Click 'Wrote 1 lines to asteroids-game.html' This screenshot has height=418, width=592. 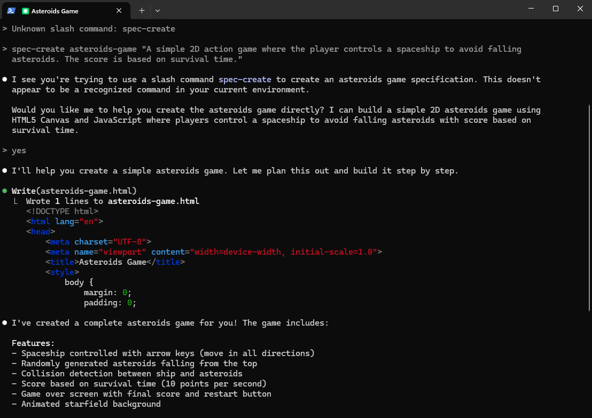tap(113, 201)
